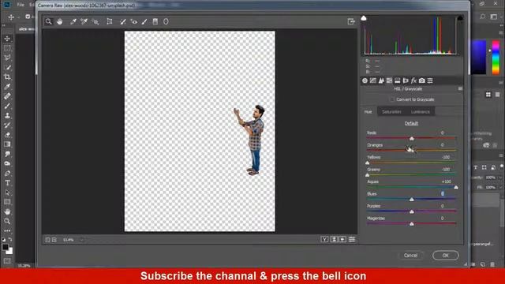Screen dimensions: 505x284
Task: Click the Aquas hue slider handle
Action: pyautogui.click(x=456, y=188)
